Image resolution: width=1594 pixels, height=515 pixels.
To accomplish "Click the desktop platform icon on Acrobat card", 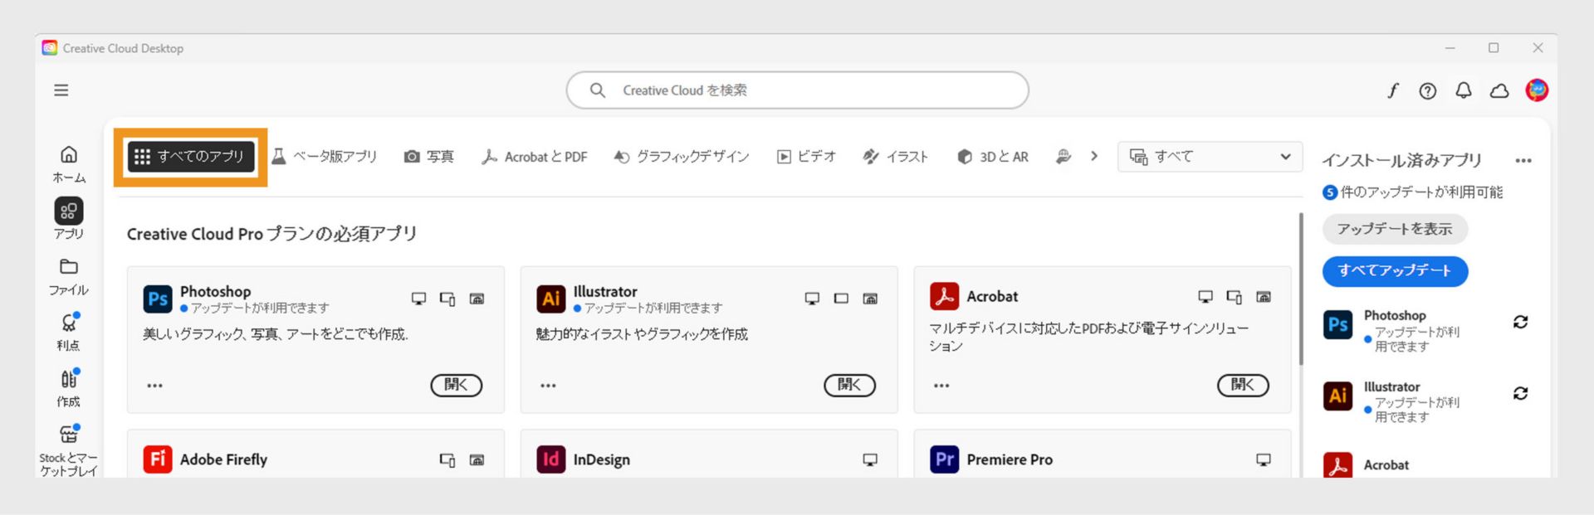I will pyautogui.click(x=1205, y=297).
